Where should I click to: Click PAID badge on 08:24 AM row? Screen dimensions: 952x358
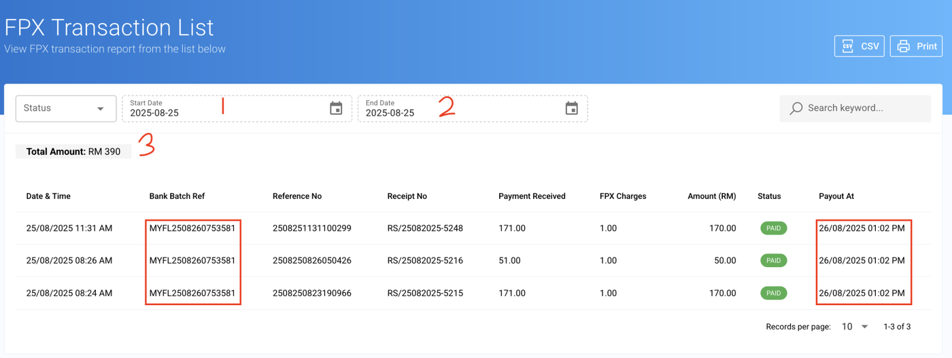773,293
